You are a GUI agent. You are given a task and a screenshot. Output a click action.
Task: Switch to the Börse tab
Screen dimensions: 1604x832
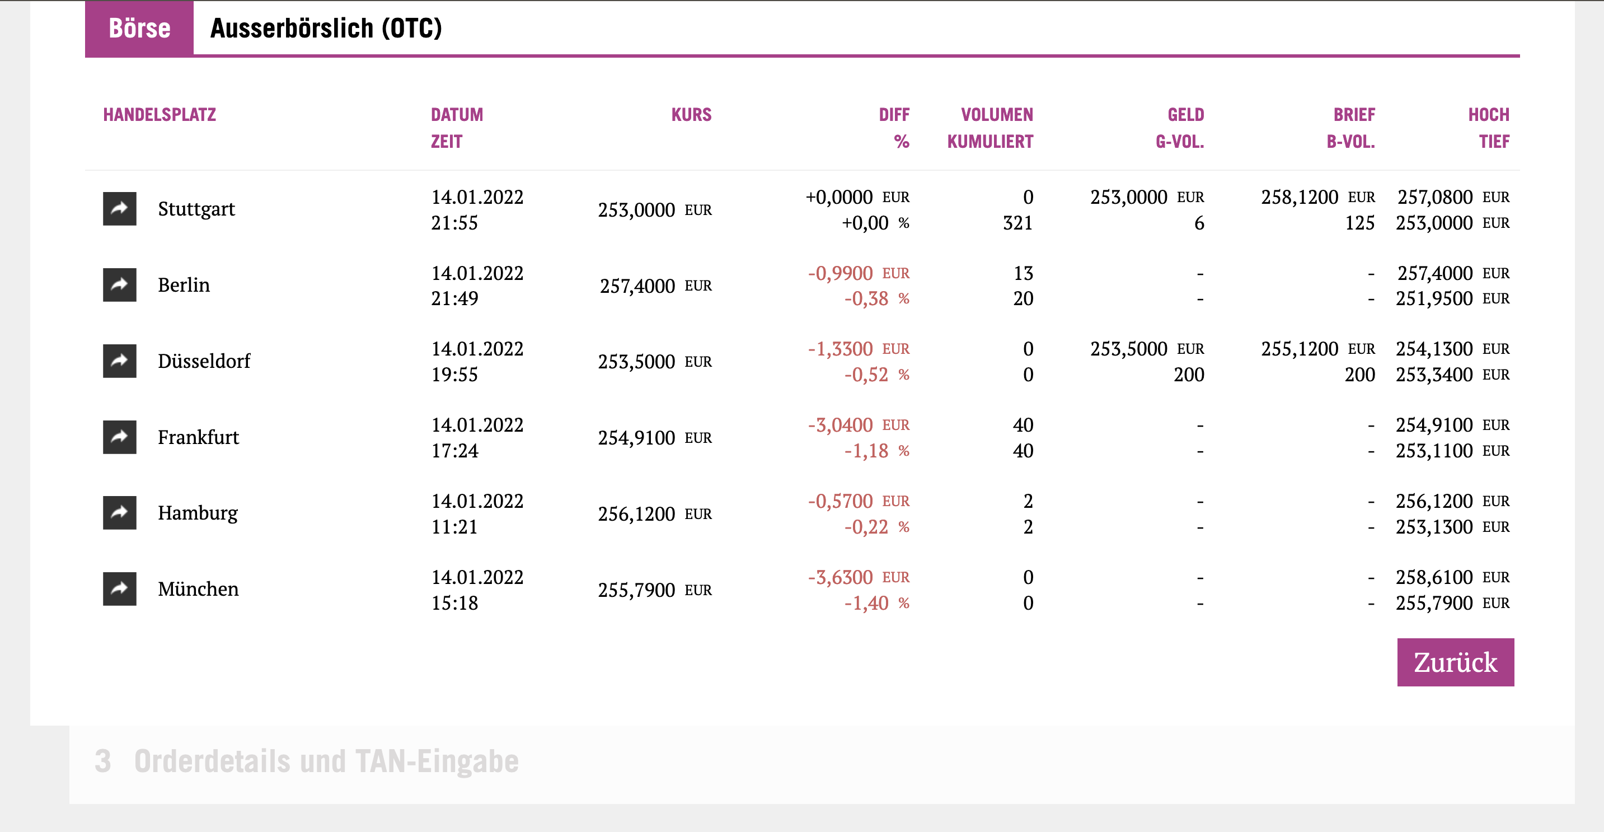tap(139, 29)
